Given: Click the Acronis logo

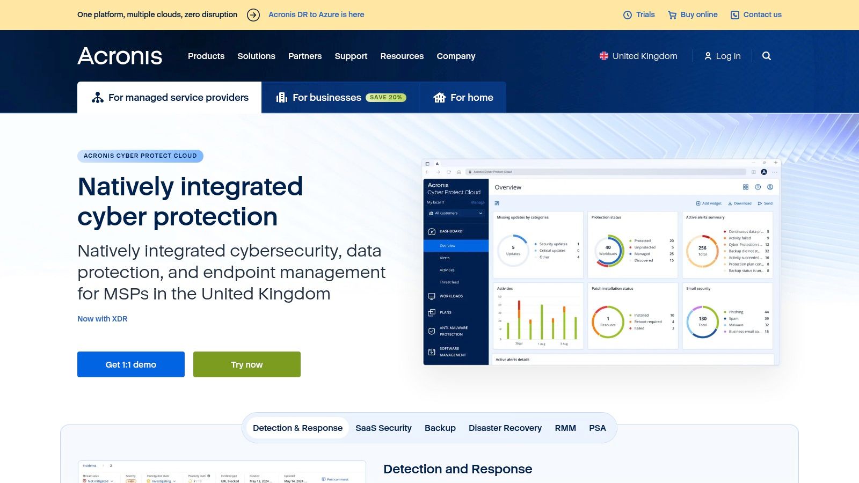Looking at the screenshot, I should point(120,56).
